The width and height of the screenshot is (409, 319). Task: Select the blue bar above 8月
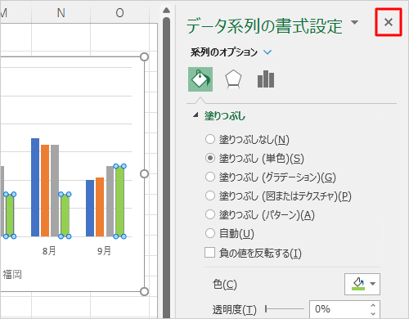(35, 187)
